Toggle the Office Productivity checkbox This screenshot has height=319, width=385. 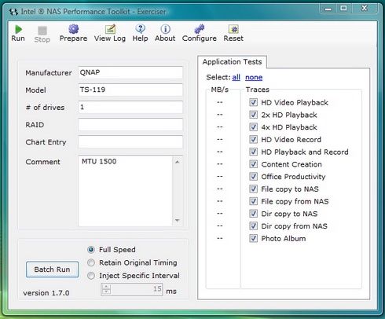pos(253,177)
